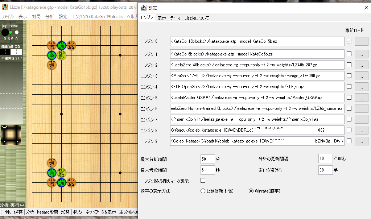
Task: Switch to the 表示 tab in settings dialog
Action: pos(162,18)
